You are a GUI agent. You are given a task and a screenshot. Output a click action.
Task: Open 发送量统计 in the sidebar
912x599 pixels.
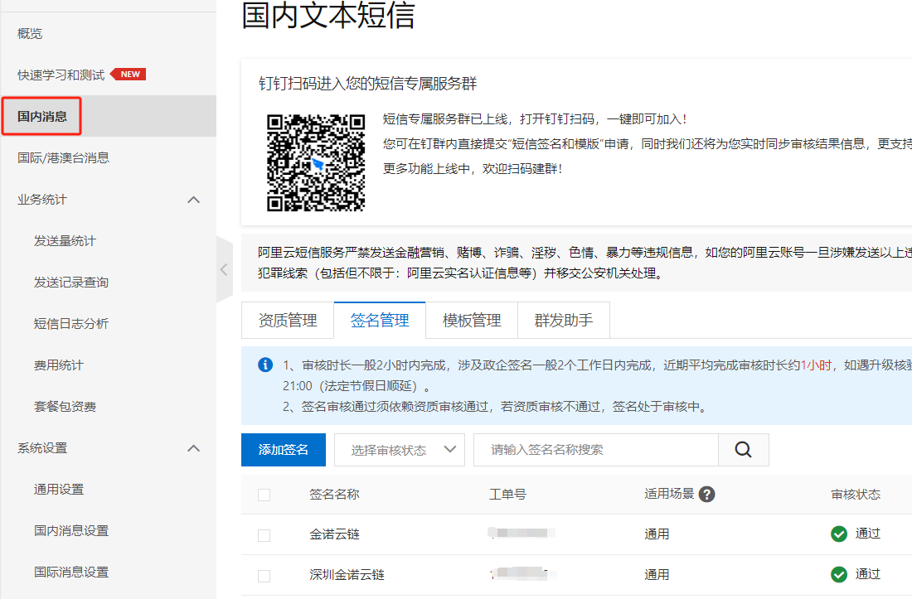coord(65,241)
